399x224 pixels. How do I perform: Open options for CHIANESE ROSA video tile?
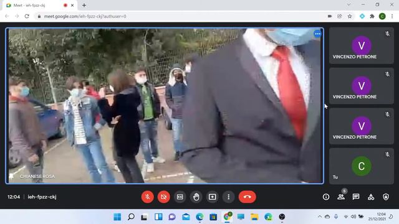317,34
